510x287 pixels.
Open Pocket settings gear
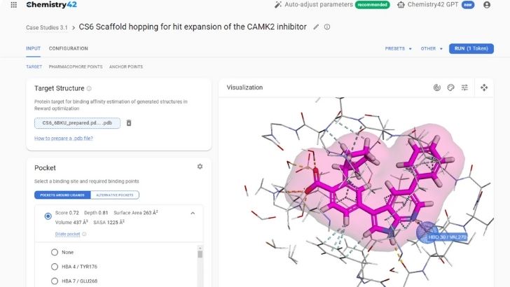[x=200, y=167]
